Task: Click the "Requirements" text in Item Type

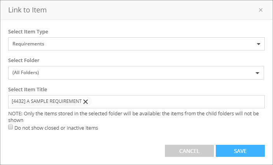Action: (28, 44)
